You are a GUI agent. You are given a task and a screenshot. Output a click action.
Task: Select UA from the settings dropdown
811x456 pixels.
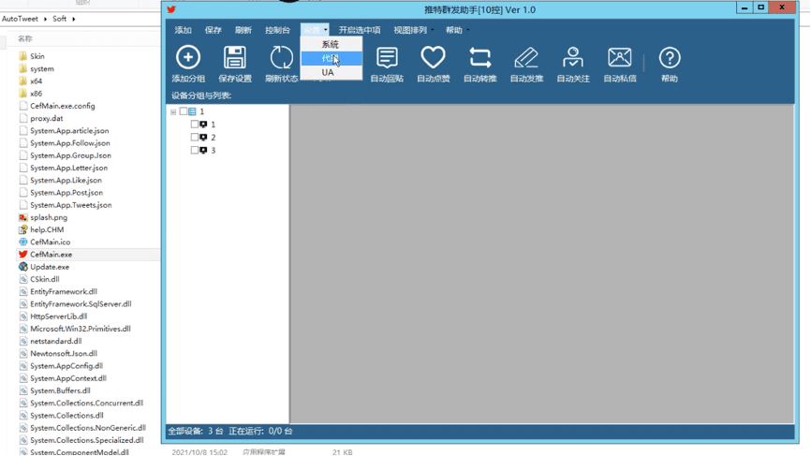point(331,72)
